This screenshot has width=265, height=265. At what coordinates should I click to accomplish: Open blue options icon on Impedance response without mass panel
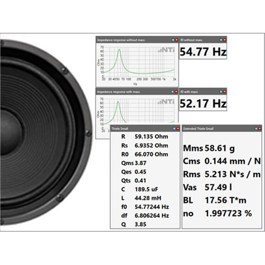pos(173,40)
